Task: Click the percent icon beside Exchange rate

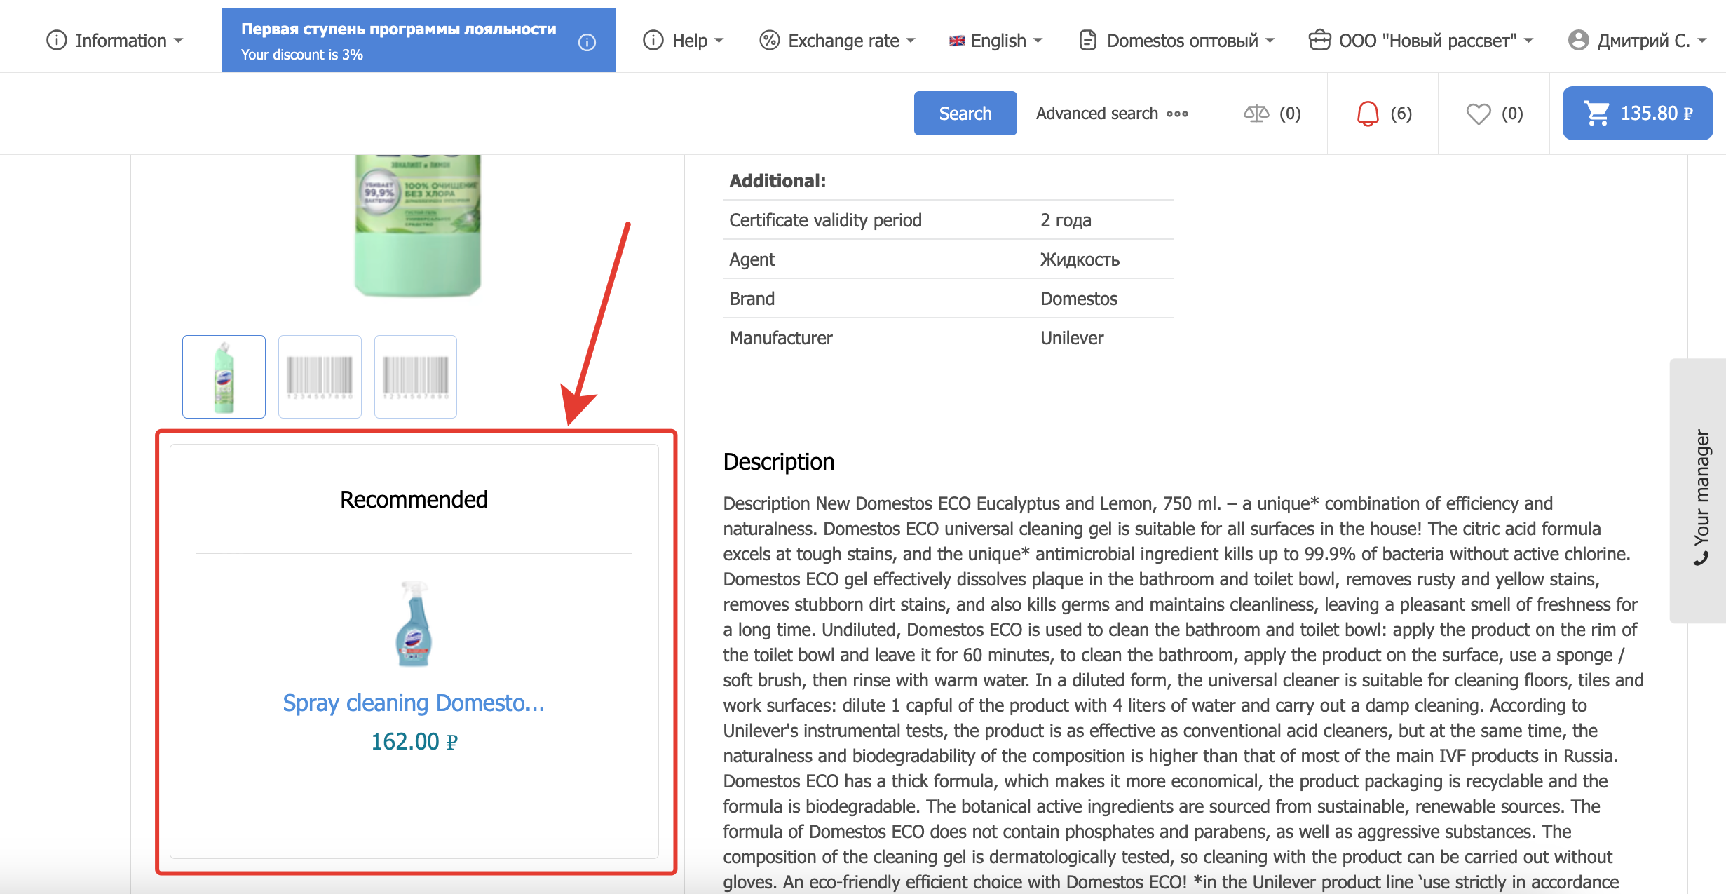Action: (x=769, y=41)
